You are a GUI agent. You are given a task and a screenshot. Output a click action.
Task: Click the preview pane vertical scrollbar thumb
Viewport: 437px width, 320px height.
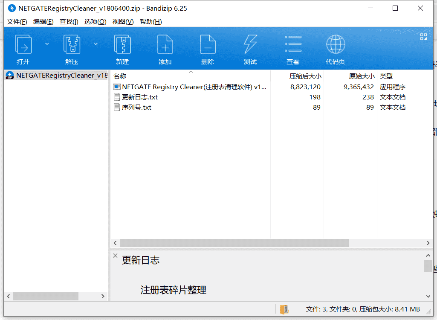click(428, 265)
